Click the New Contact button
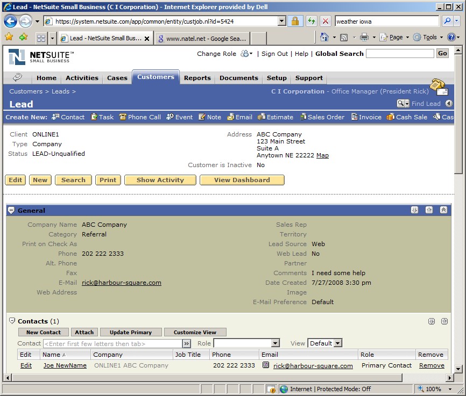The width and height of the screenshot is (466, 396). click(x=44, y=332)
